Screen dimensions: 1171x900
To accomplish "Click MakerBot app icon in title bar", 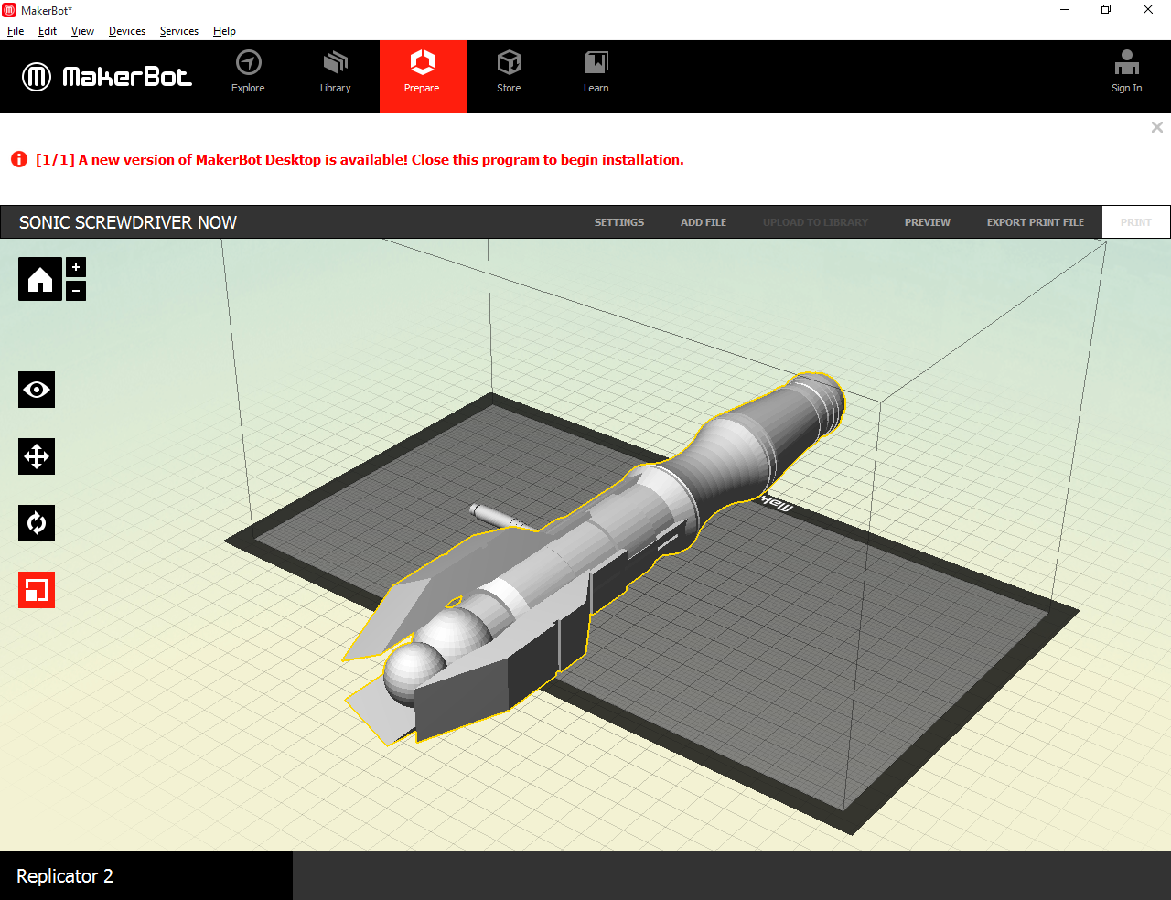I will tap(9, 10).
